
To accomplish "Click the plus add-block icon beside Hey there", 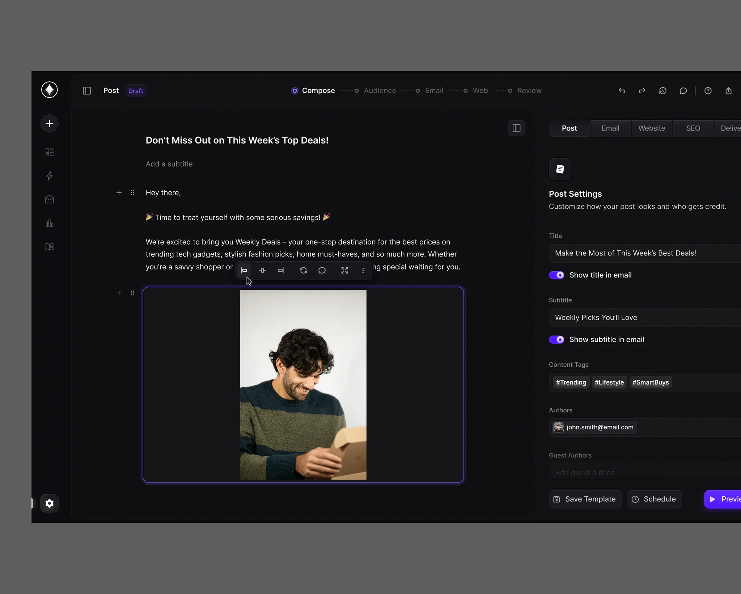I will pyautogui.click(x=119, y=193).
